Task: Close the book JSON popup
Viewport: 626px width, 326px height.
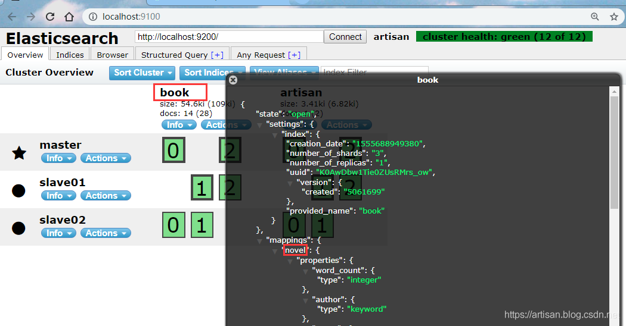Action: coord(233,80)
